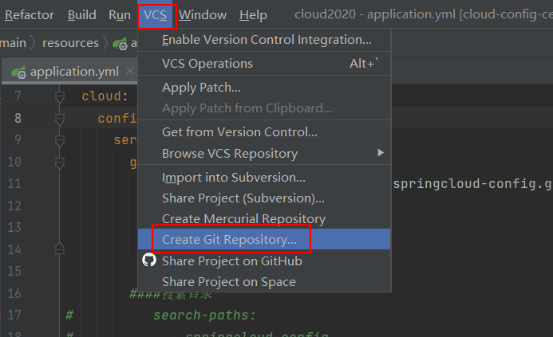This screenshot has height=337, width=553.
Task: Click the window title cloud2020 text
Action: (x=325, y=14)
